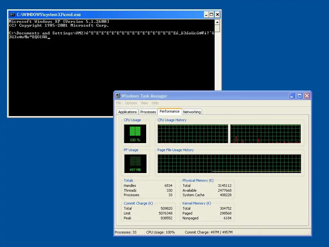Open the File menu in Task Manager
329x247 pixels.
(119, 103)
